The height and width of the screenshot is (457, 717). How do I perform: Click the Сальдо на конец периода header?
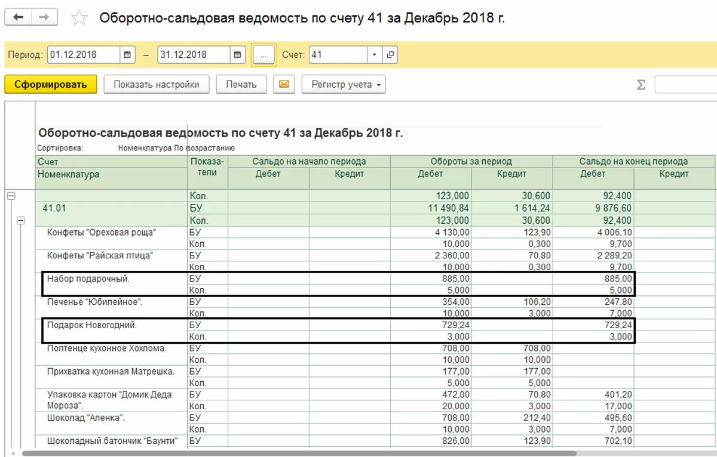(x=634, y=161)
